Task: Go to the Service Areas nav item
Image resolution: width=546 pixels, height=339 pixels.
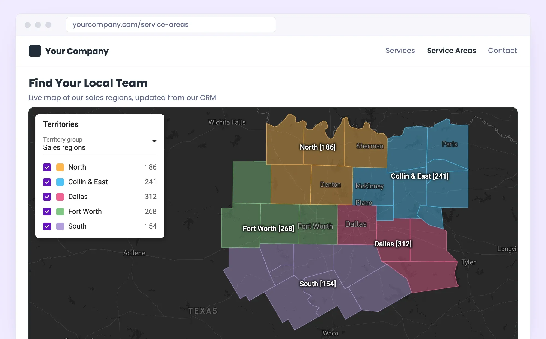Action: [452, 51]
